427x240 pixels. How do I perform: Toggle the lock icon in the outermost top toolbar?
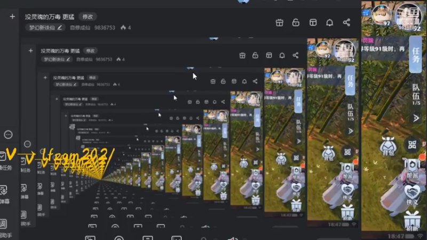pos(296,22)
